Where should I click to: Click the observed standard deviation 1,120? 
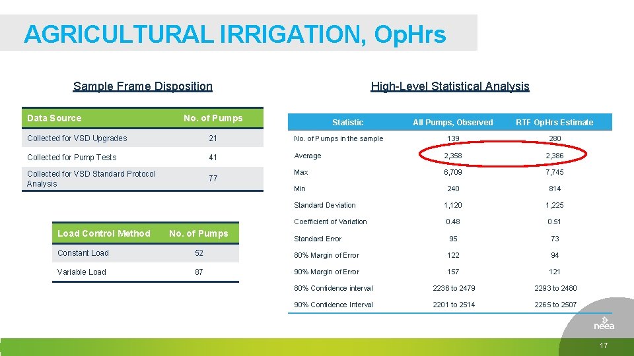pos(453,205)
